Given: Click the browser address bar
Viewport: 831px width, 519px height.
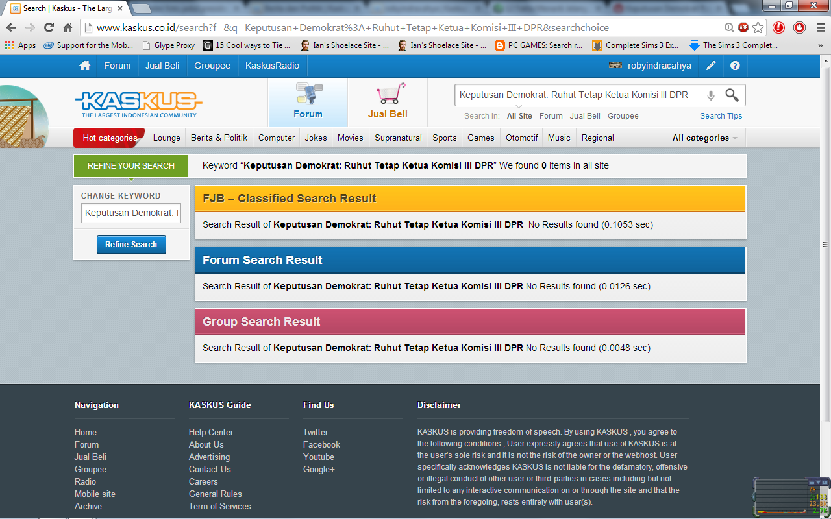Looking at the screenshot, I should [x=409, y=28].
